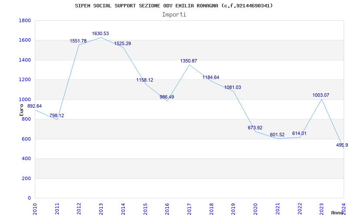Select the 1525.29 data label

tap(123, 44)
